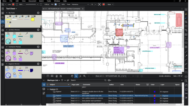This screenshot has width=189, height=106.
Task: Open the Thumbnails panel grid icon
Action: (x=3, y=13)
